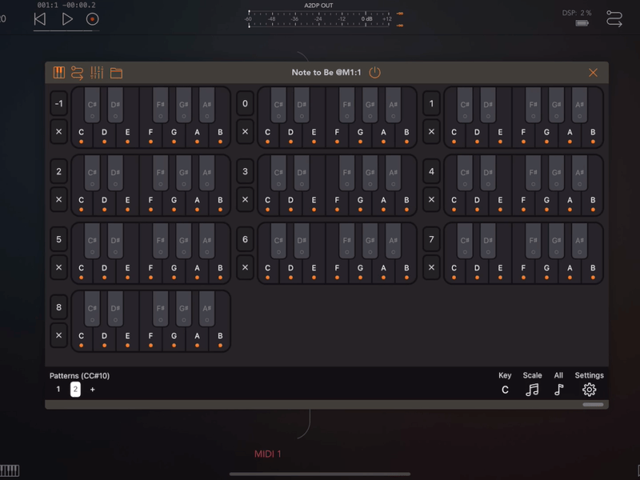Viewport: 640px width, 480px height.
Task: Open the Settings gear
Action: coord(590,390)
